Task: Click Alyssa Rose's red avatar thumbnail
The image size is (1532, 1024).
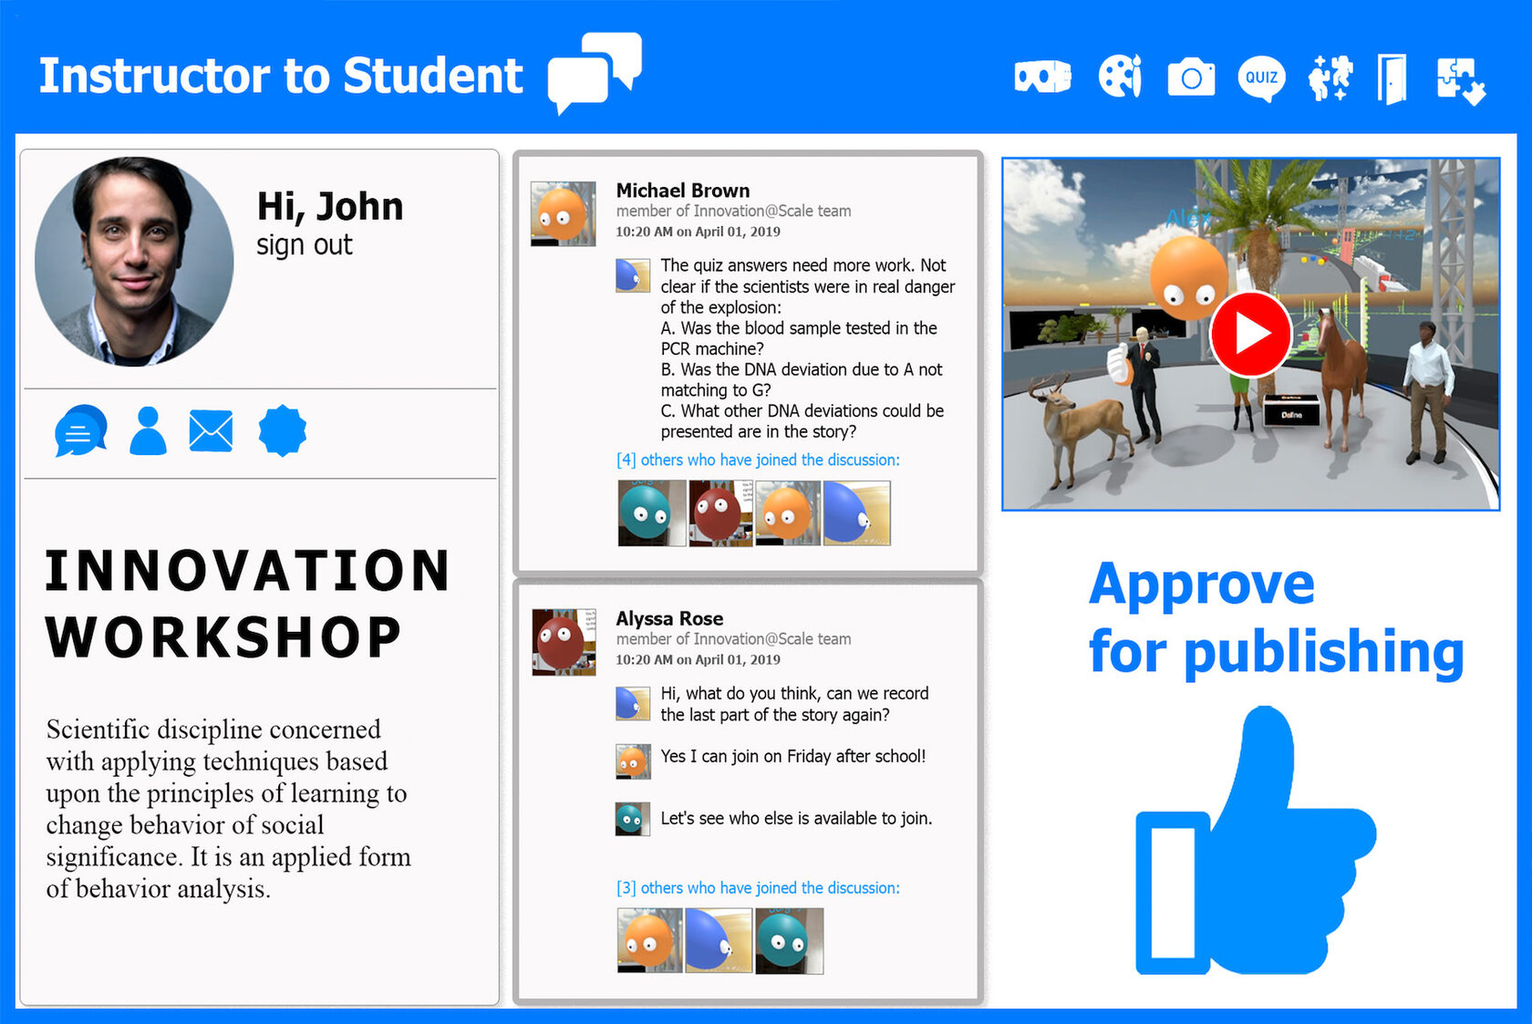Action: coord(563,642)
